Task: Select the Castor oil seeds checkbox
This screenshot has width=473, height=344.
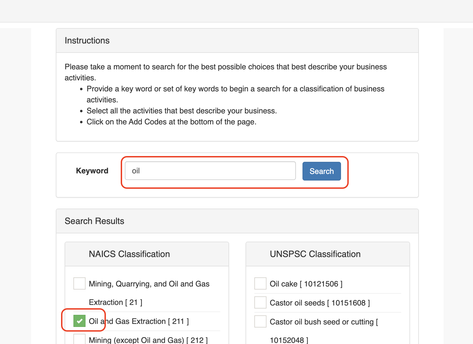Action: (260, 302)
